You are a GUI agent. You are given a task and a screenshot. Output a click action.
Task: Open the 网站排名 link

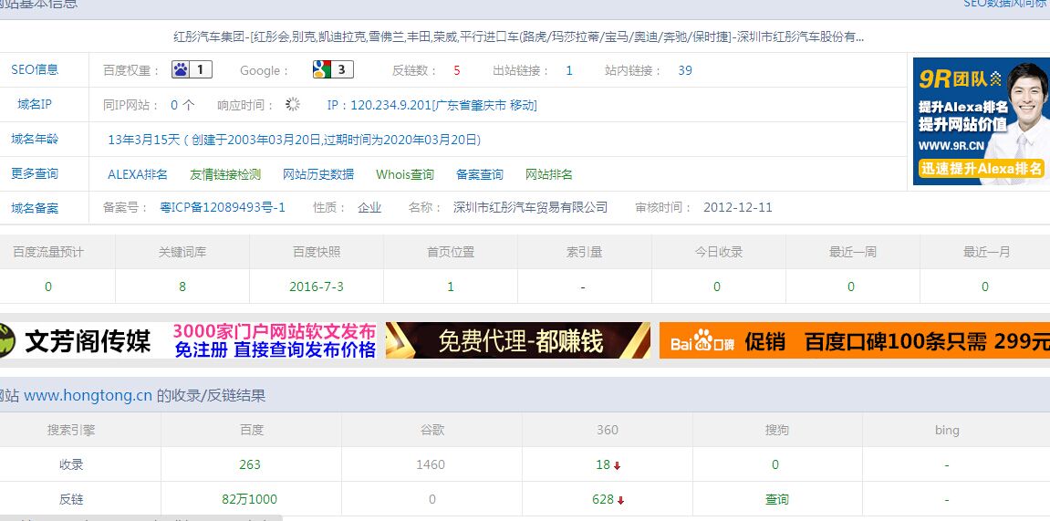pos(549,175)
